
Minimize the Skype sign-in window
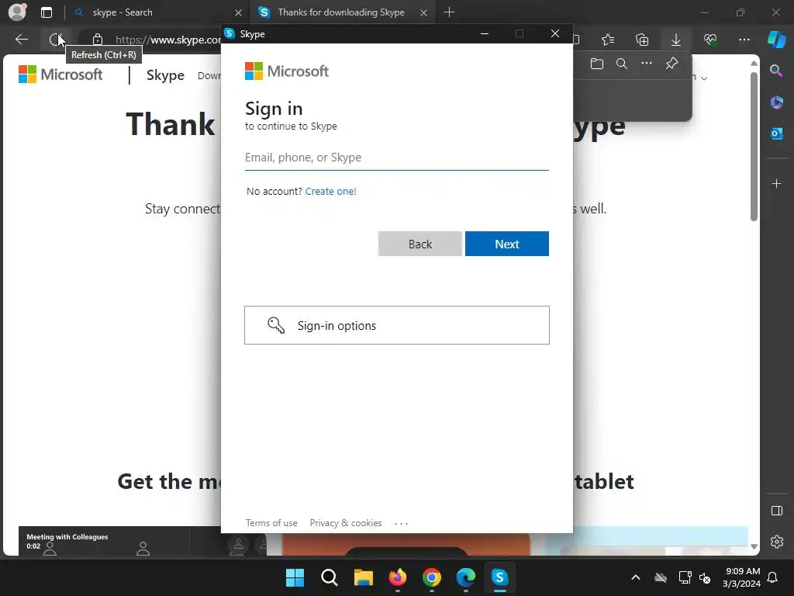485,33
